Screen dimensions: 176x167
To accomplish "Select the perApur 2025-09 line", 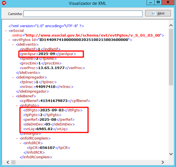I will [x=48, y=54].
